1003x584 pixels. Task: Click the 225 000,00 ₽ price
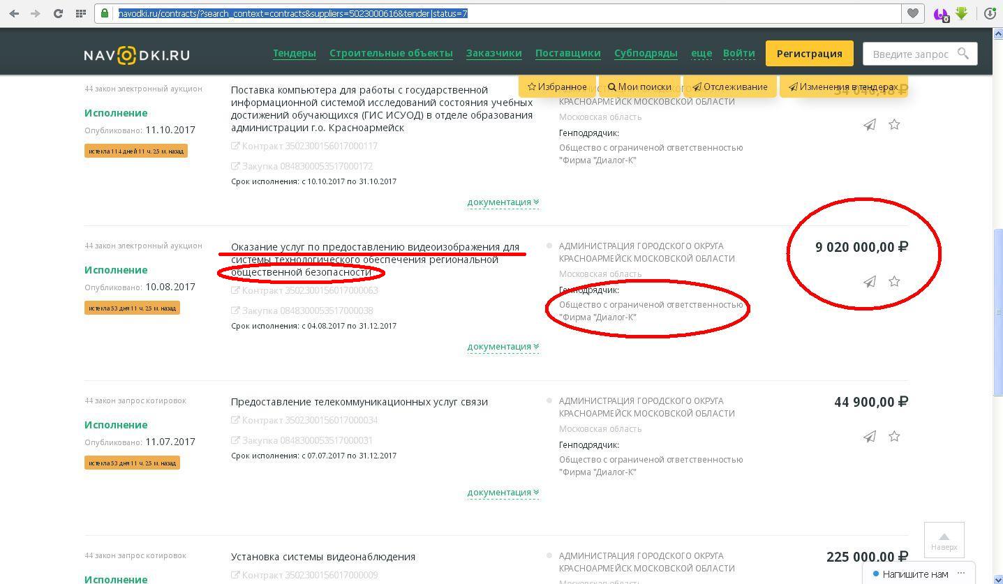[867, 557]
